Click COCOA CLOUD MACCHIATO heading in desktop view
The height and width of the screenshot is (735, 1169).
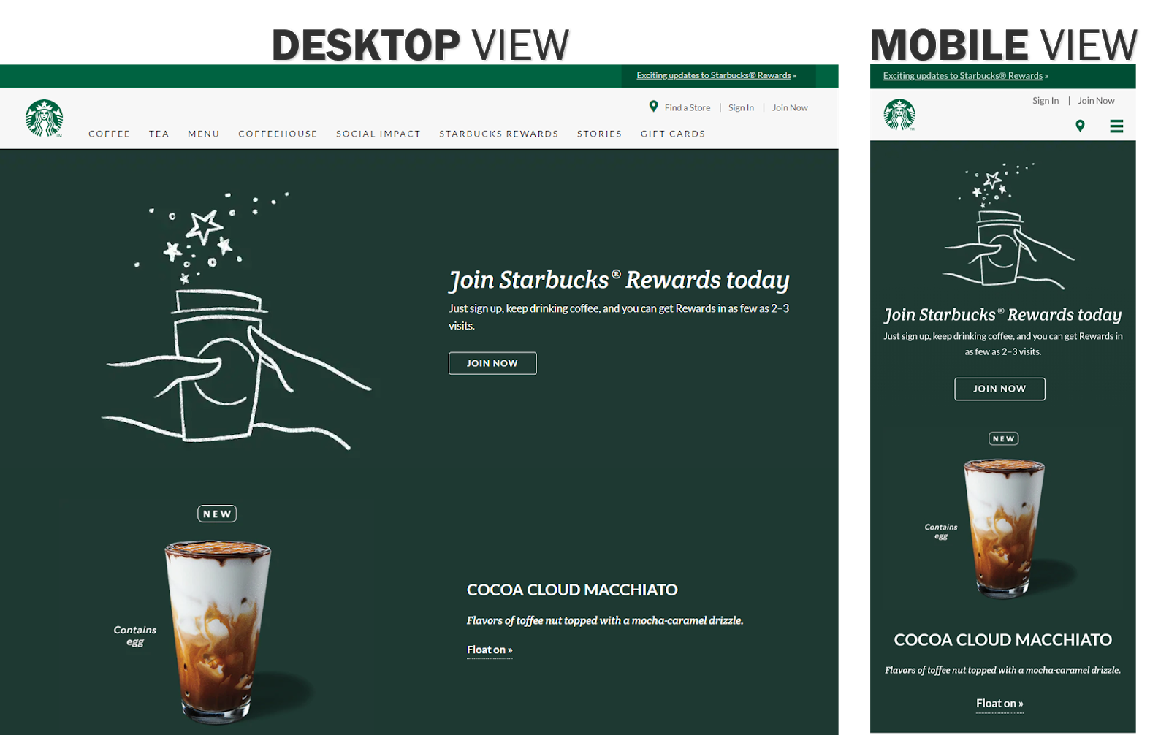[572, 590]
